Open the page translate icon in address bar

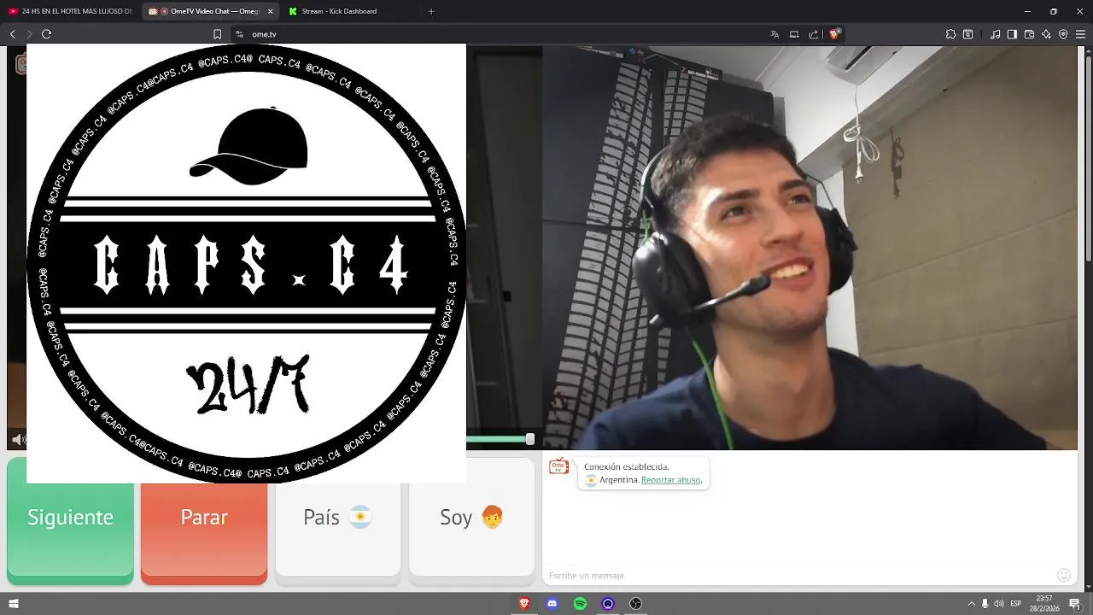(774, 34)
